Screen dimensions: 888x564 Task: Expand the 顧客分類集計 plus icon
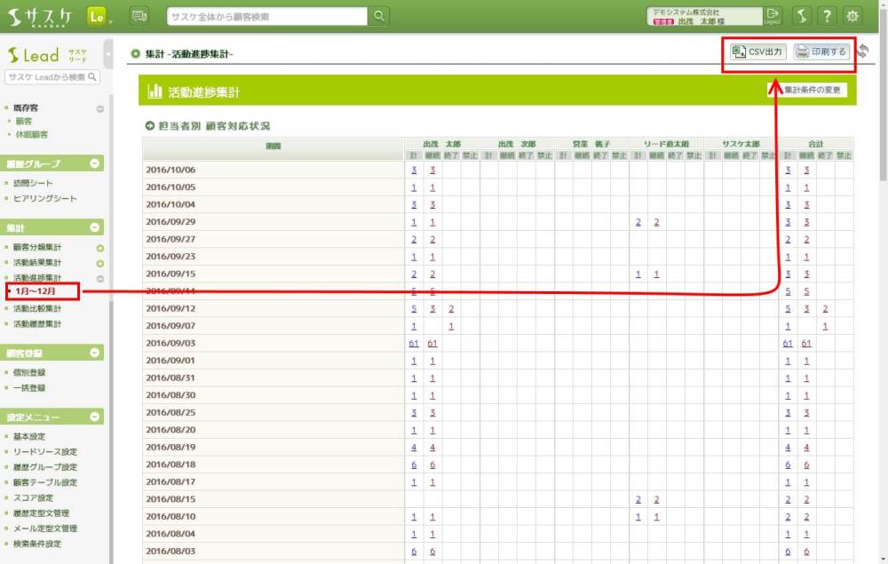point(100,248)
